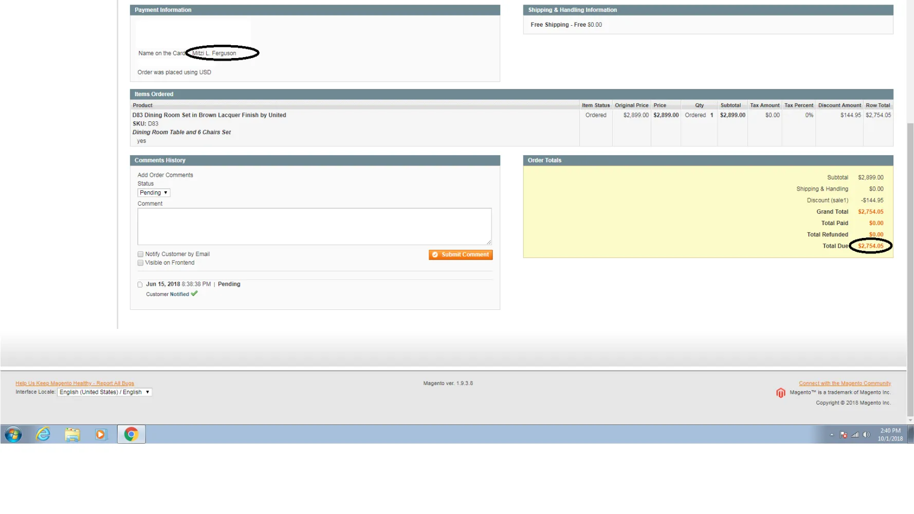The image size is (914, 514).
Task: Click the Order Totals section header
Action: (708, 160)
